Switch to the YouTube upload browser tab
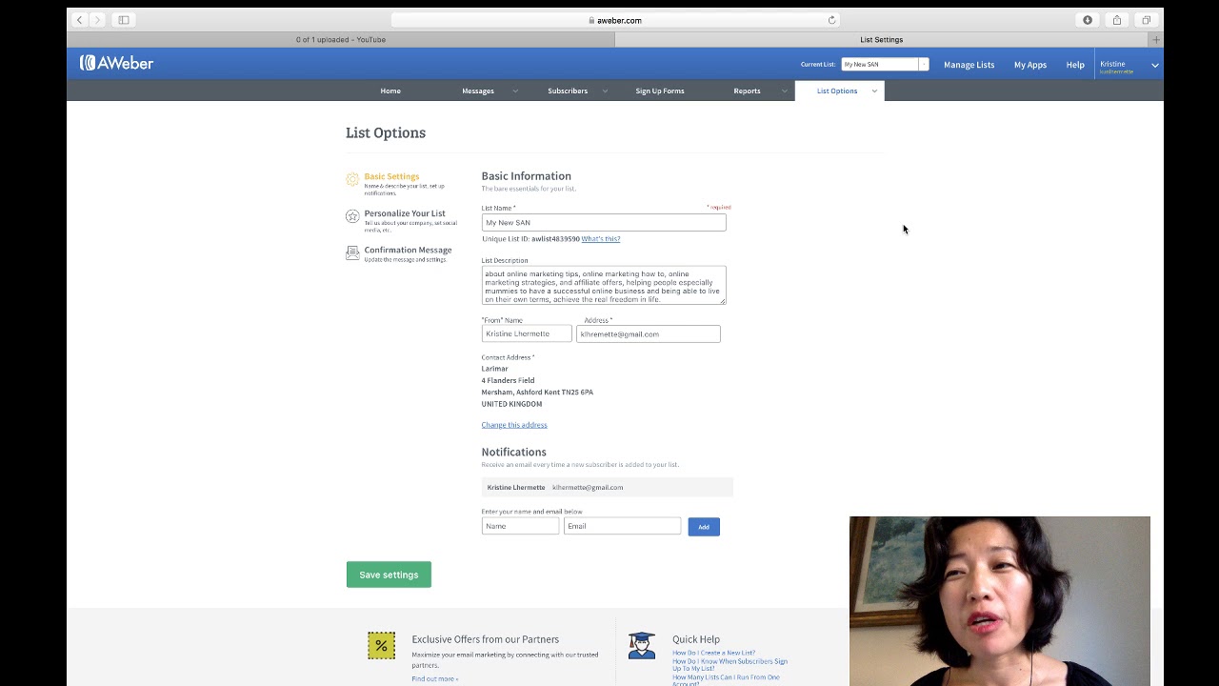The width and height of the screenshot is (1219, 686). 341,40
